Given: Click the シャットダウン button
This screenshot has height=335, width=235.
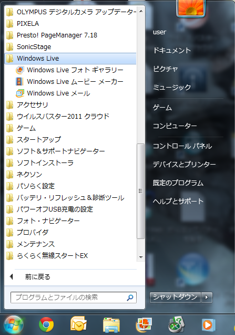Looking at the screenshot, I should [175, 297].
